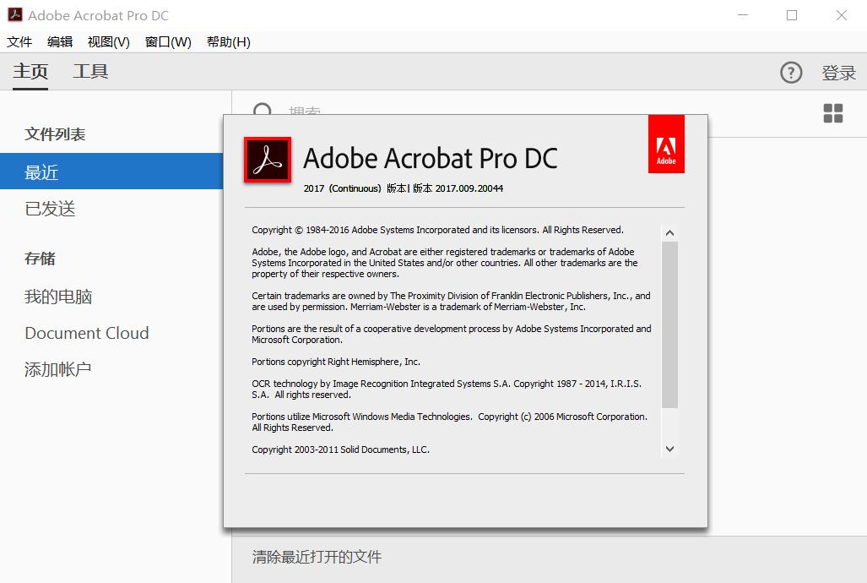Click the red Adobe logo badge
Viewport: 867px width, 583px height.
[x=666, y=144]
